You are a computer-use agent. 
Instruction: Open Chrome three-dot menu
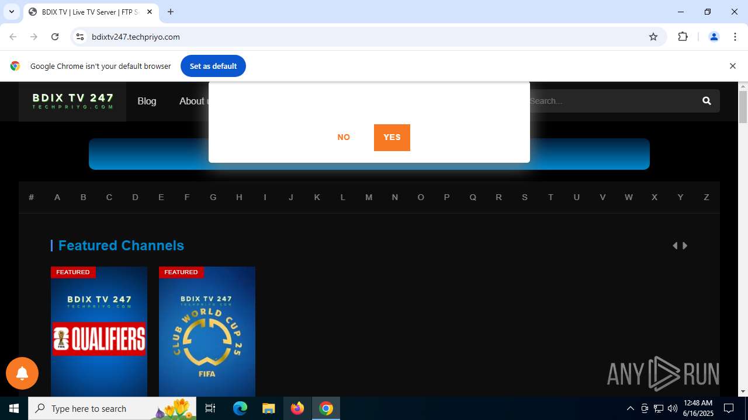(735, 37)
